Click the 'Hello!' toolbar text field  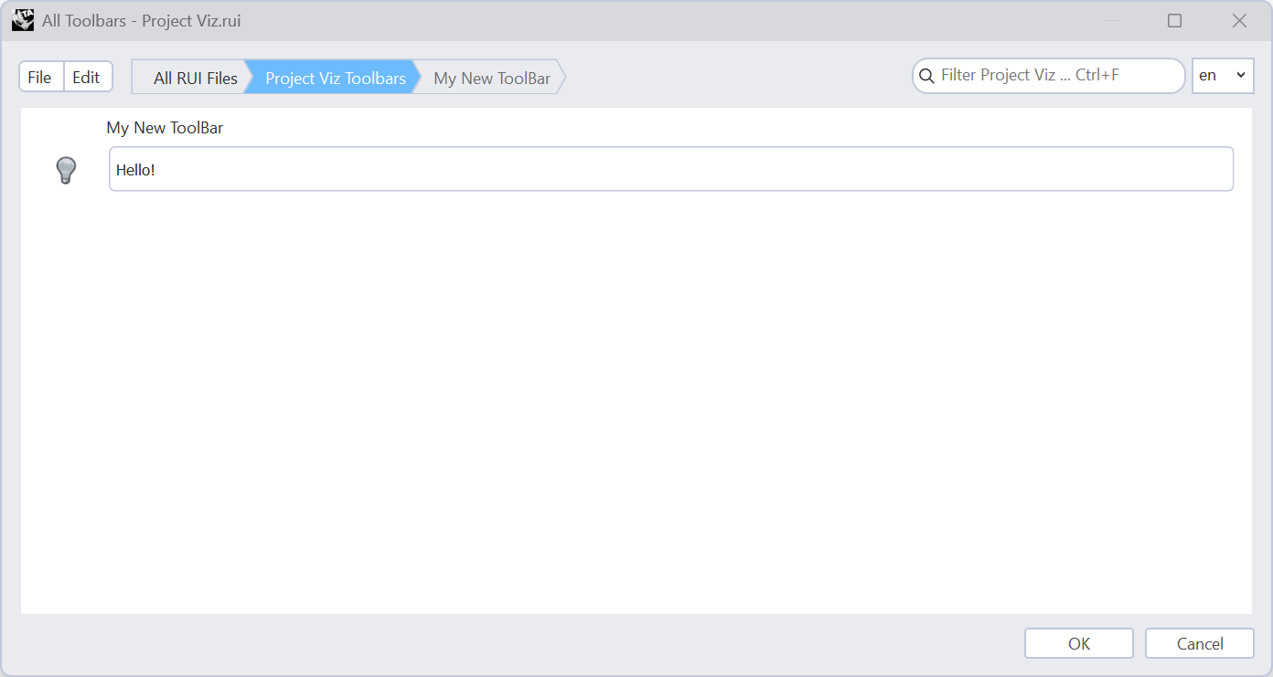pos(671,169)
